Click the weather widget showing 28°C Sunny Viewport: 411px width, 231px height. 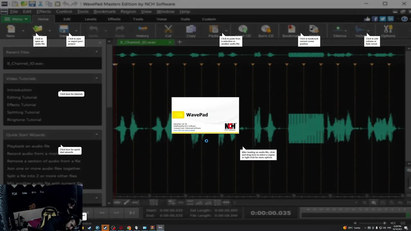(352, 228)
